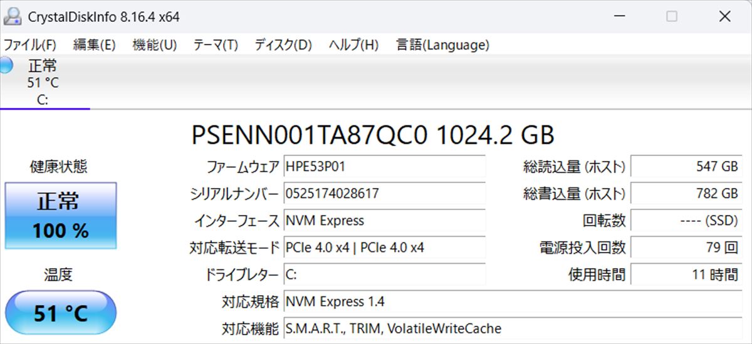752x344 pixels.
Task: Click the power-on count value 79 回
Action: pos(686,248)
